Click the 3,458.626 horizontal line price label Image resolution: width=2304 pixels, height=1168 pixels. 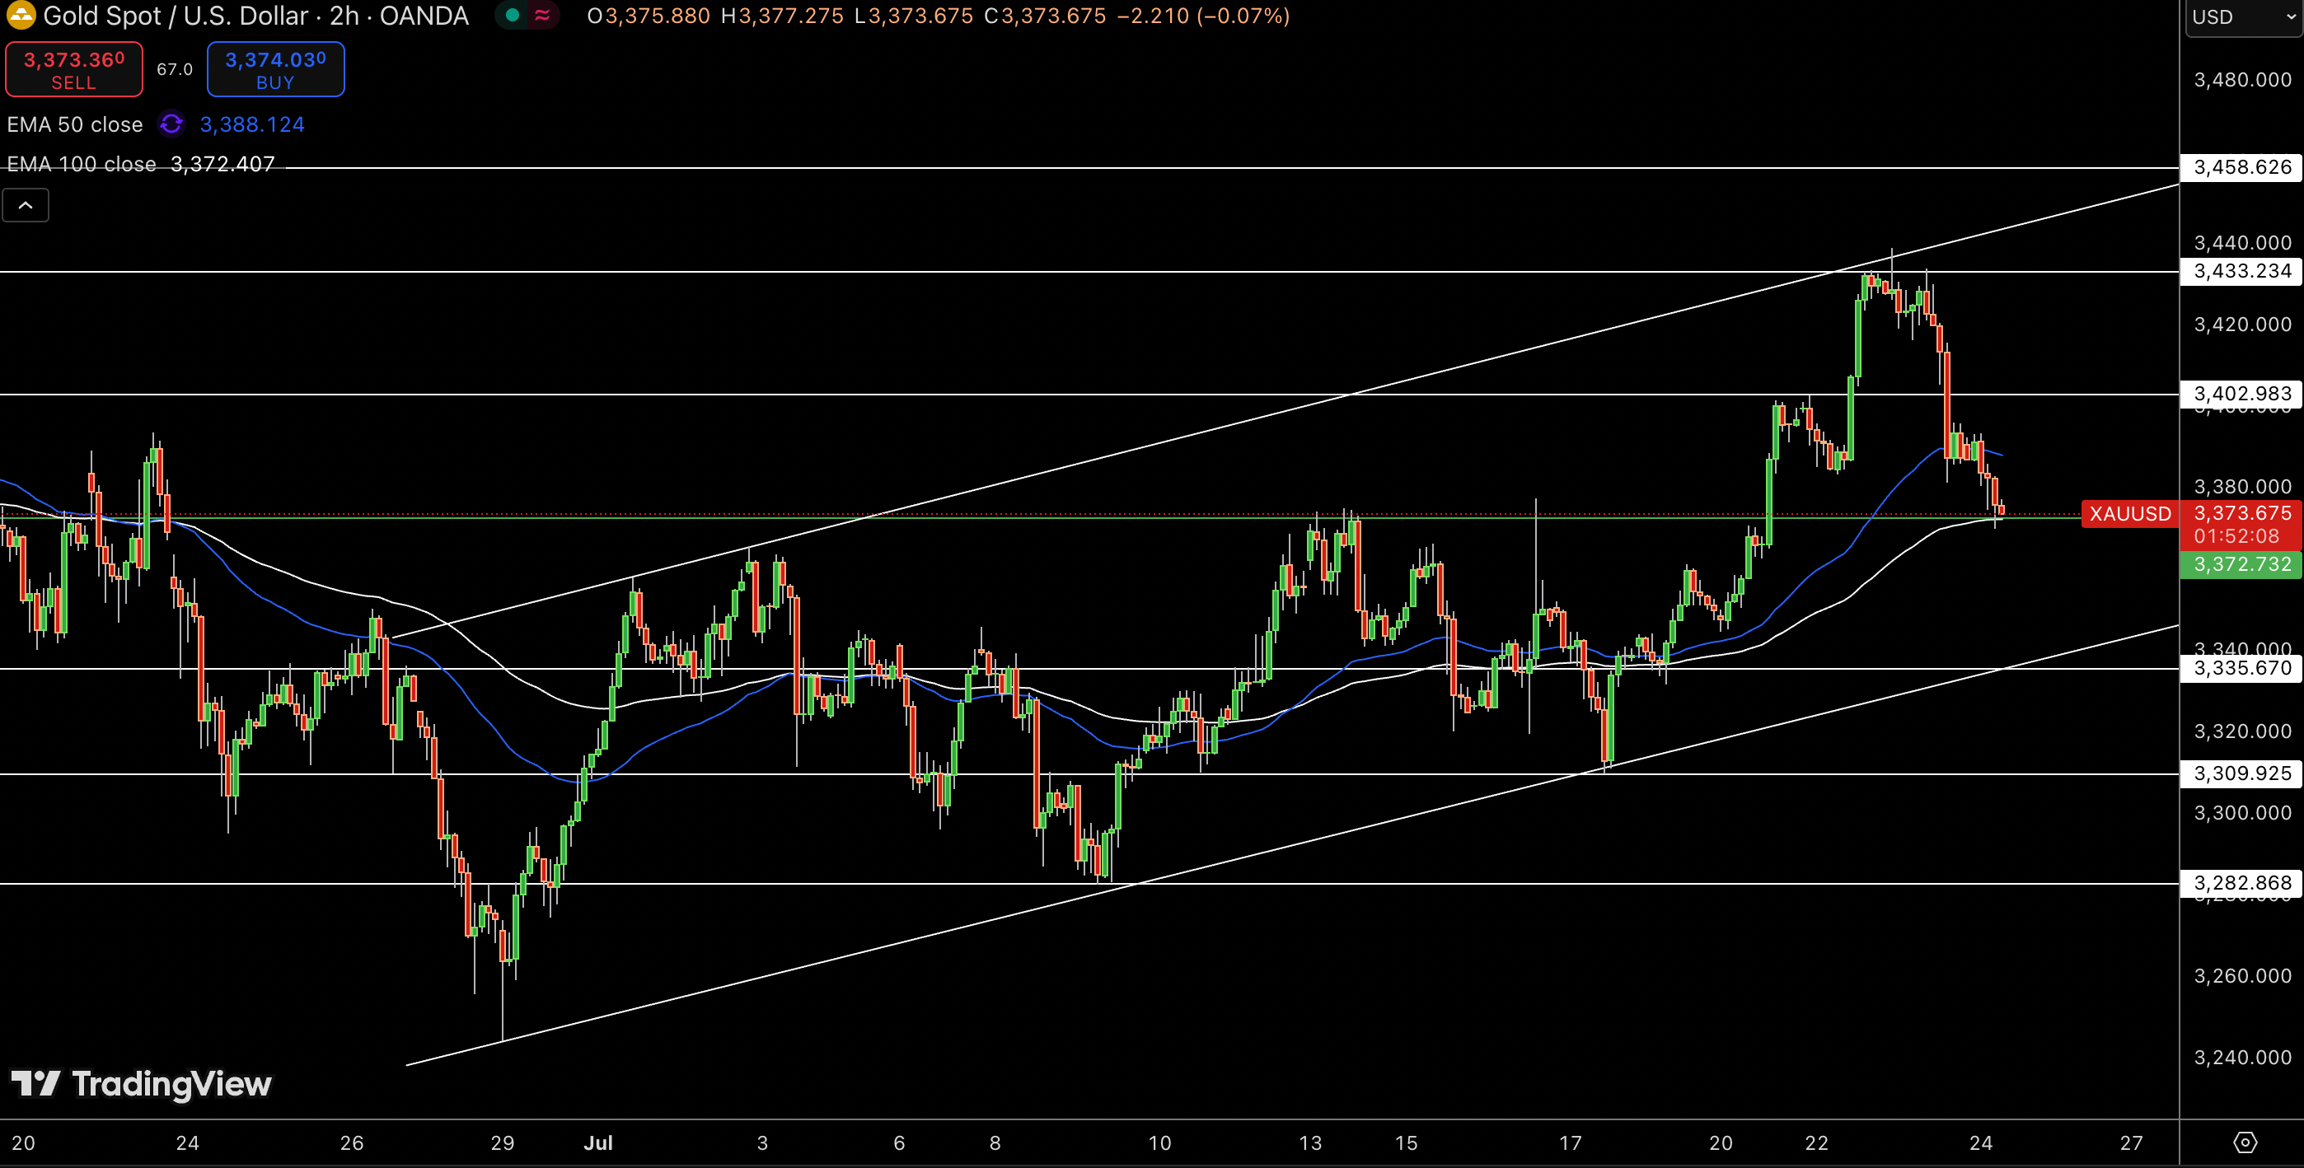2241,168
